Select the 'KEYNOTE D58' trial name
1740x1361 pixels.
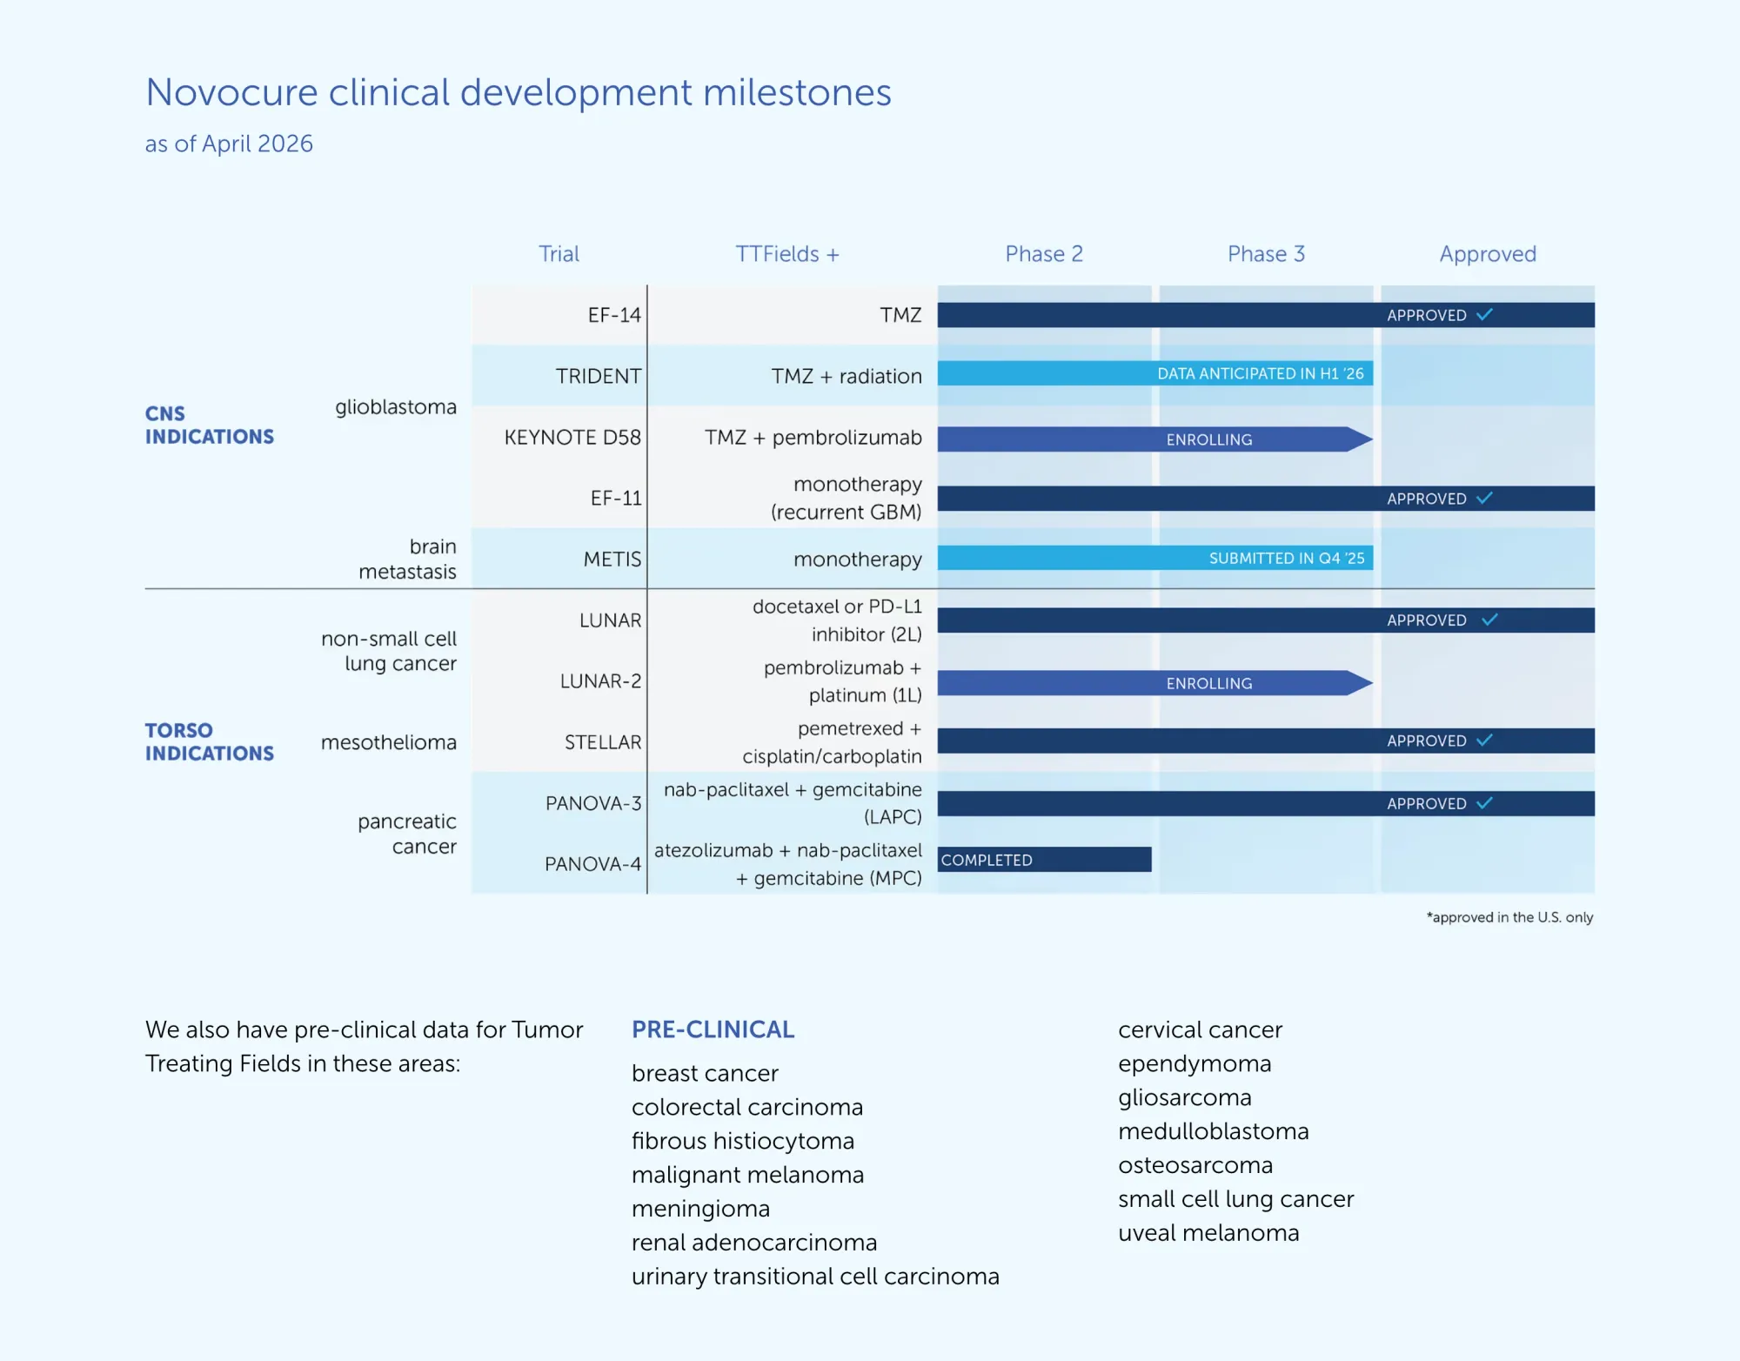[572, 437]
